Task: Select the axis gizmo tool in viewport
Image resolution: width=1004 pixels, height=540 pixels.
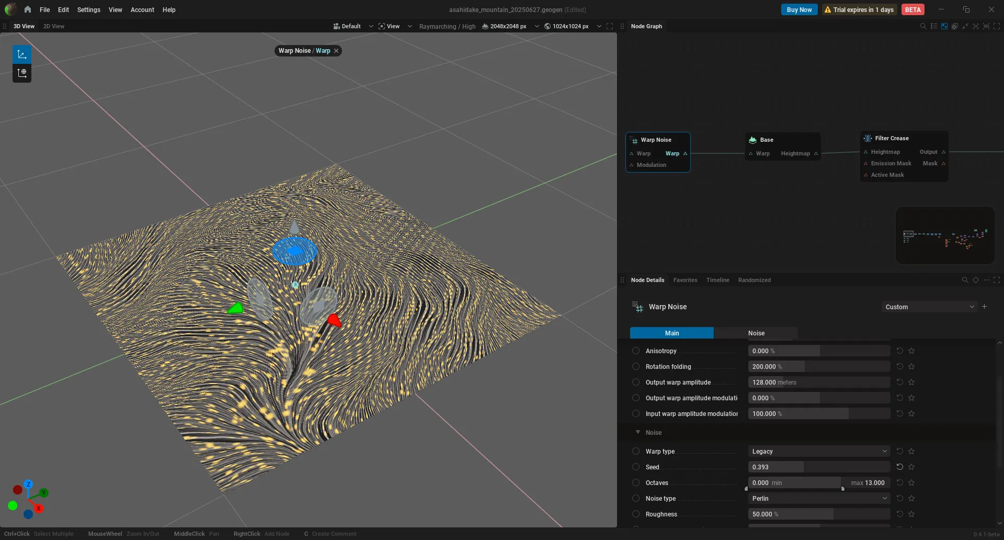Action: point(22,54)
